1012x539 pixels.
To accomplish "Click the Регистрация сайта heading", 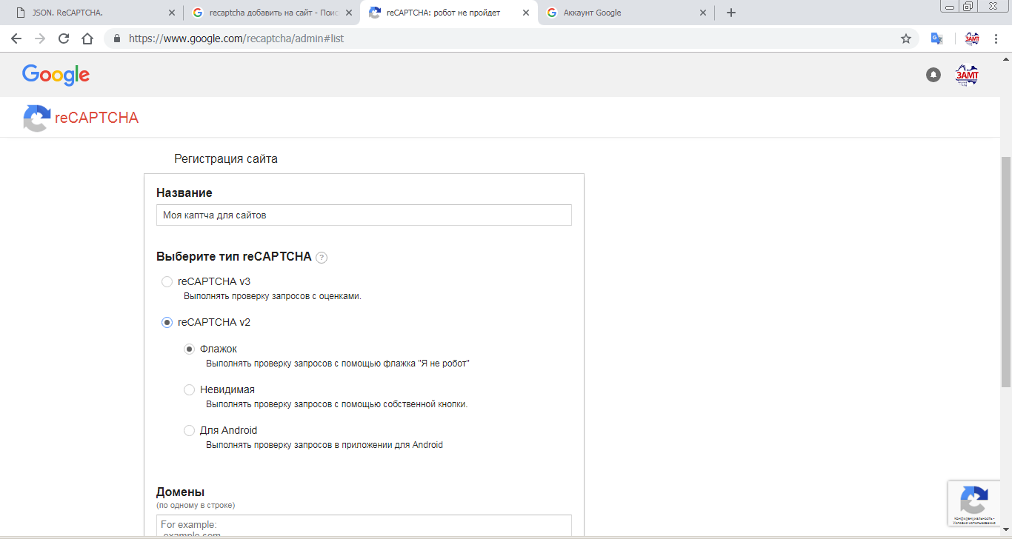I will click(226, 159).
